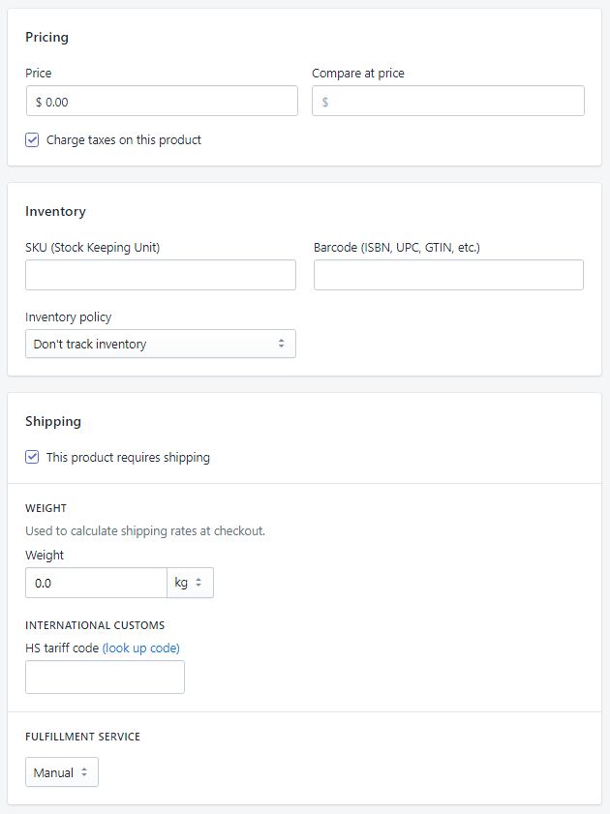
Task: Focus the Compare at price input box
Action: click(448, 101)
